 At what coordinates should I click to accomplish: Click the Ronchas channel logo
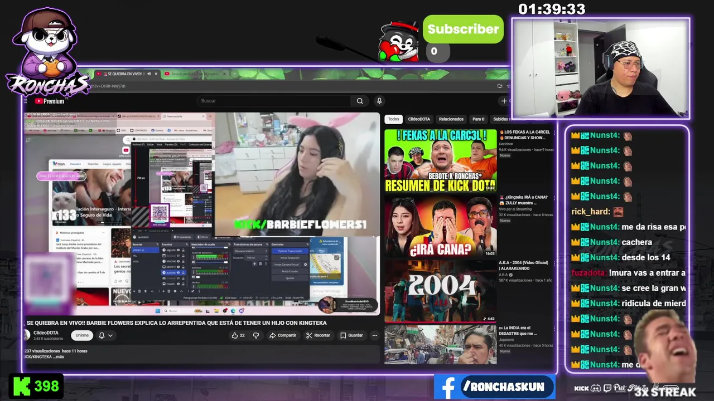[x=46, y=53]
